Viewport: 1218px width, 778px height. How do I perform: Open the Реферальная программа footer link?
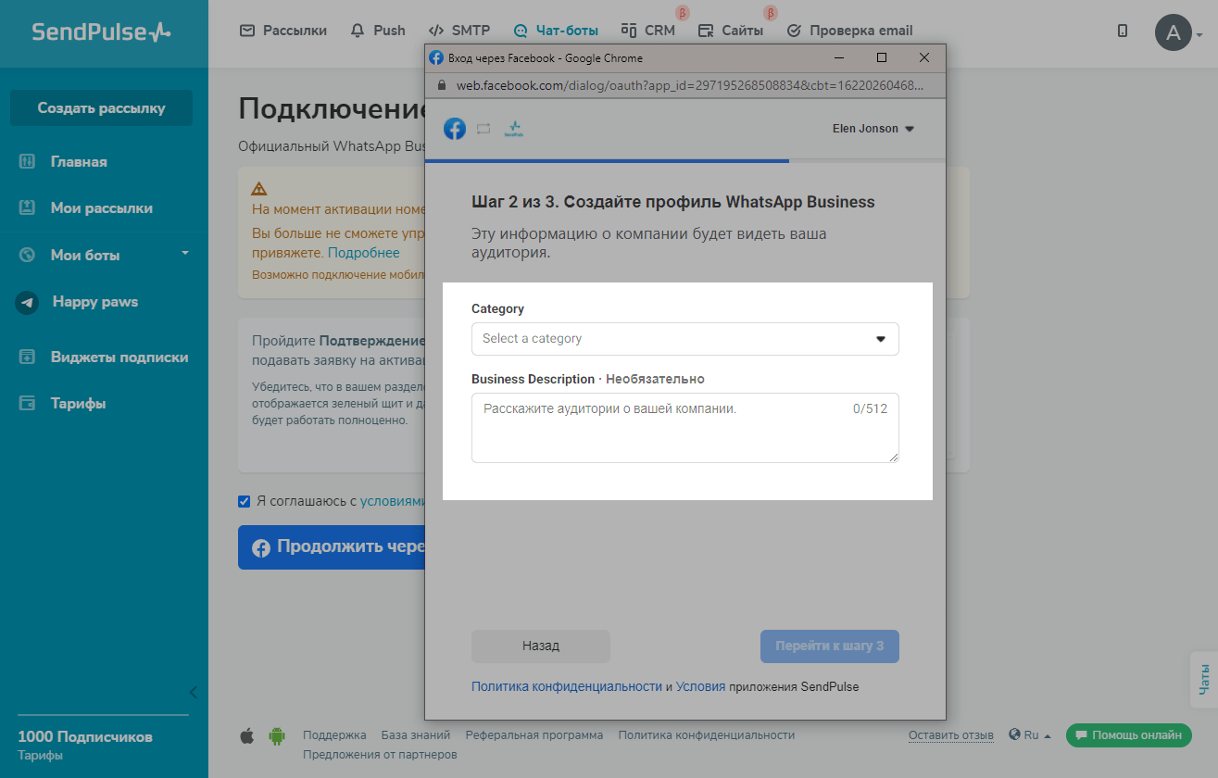(534, 735)
